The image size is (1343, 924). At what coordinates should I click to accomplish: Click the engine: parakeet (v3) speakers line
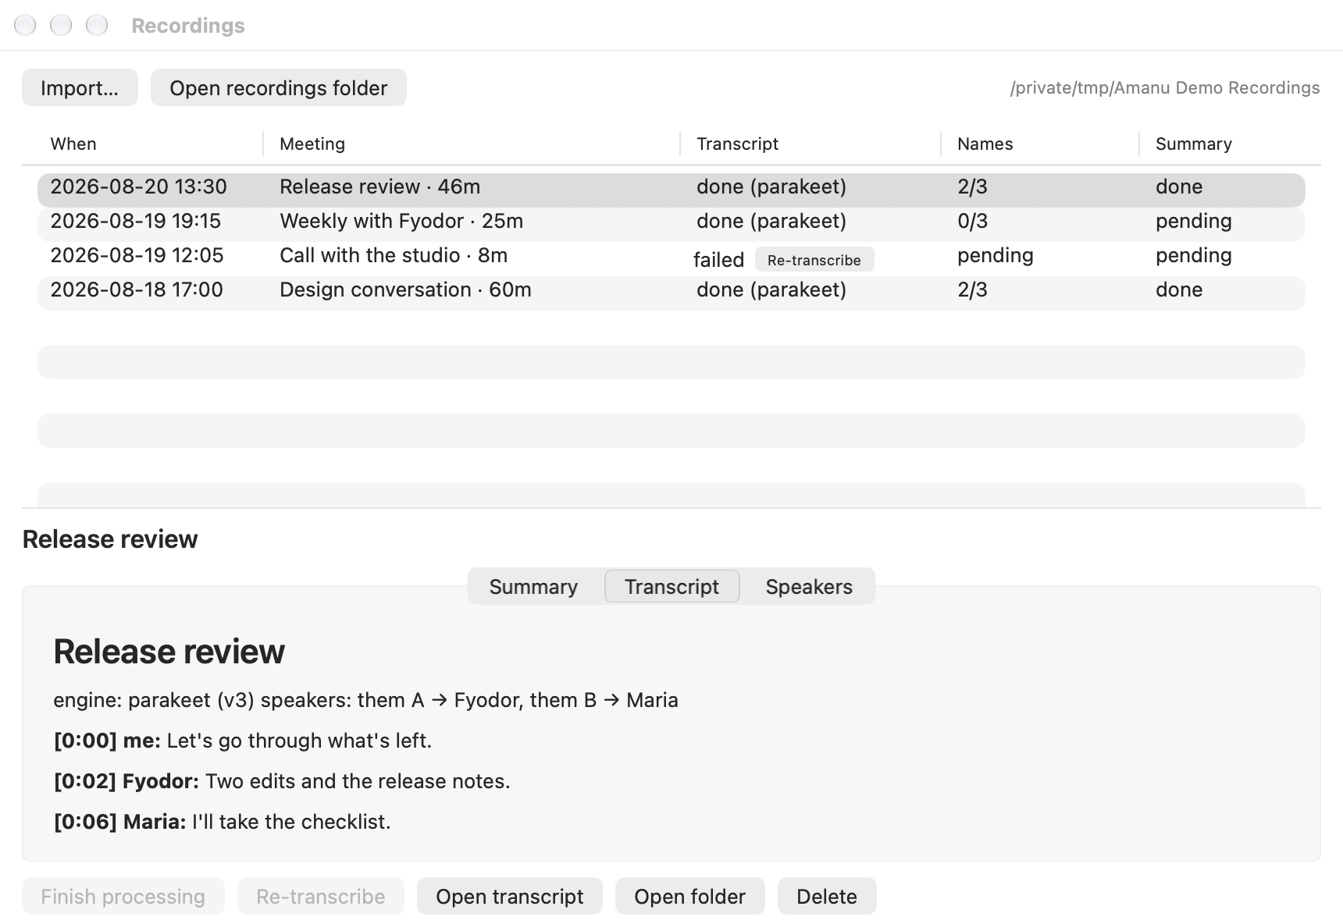(365, 700)
